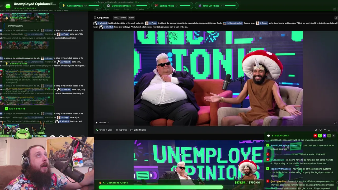Click chat user @Stavrozium
Viewport: 338px width, 190px height.
[x=277, y=160]
